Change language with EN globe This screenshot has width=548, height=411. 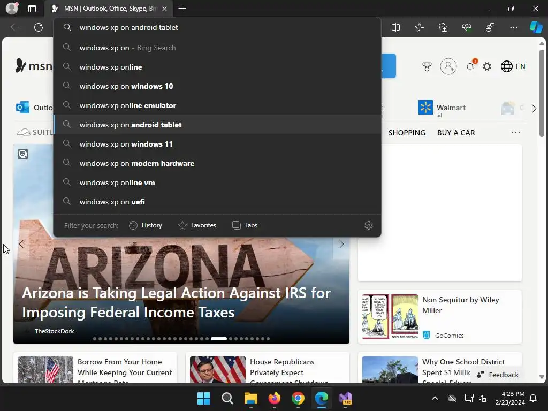(x=513, y=66)
